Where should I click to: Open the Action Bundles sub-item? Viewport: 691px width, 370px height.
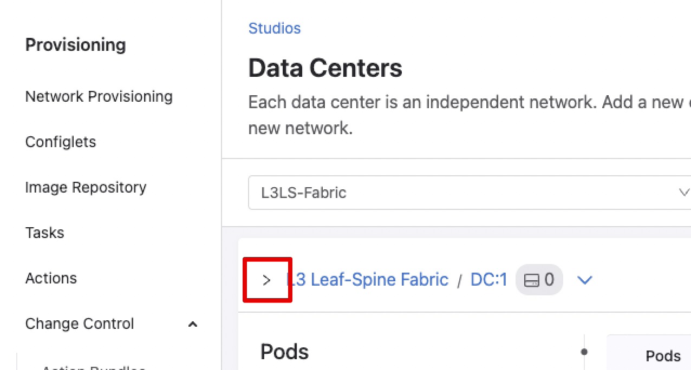pyautogui.click(x=93, y=367)
